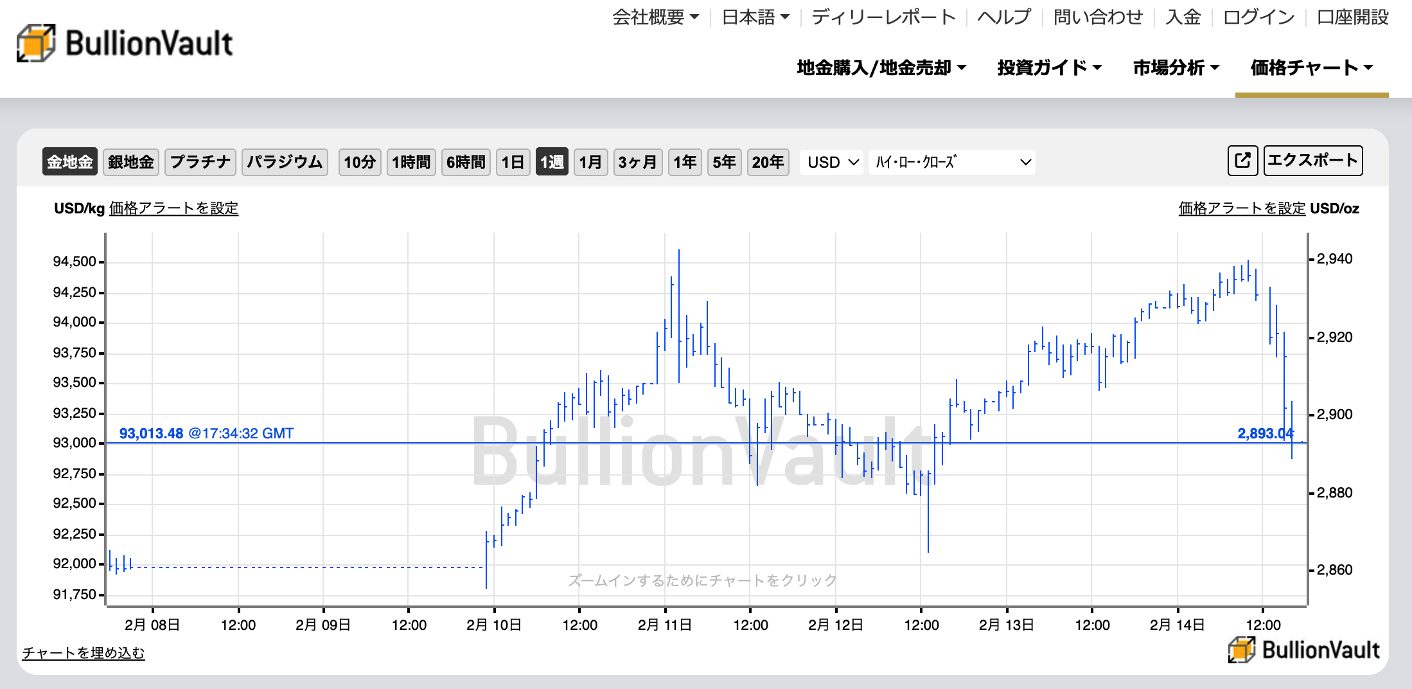Expand the 価格チャート menu

point(1312,67)
